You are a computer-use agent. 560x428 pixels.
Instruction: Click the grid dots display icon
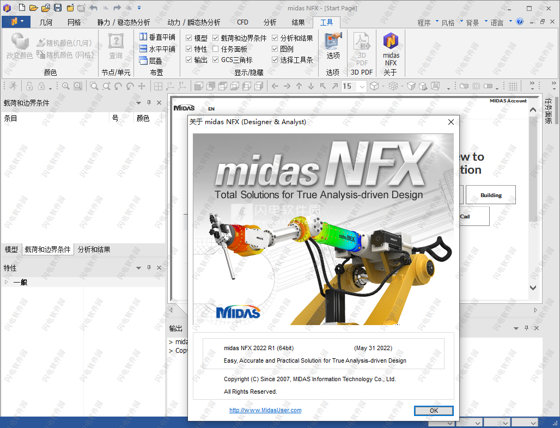pyautogui.click(x=513, y=86)
